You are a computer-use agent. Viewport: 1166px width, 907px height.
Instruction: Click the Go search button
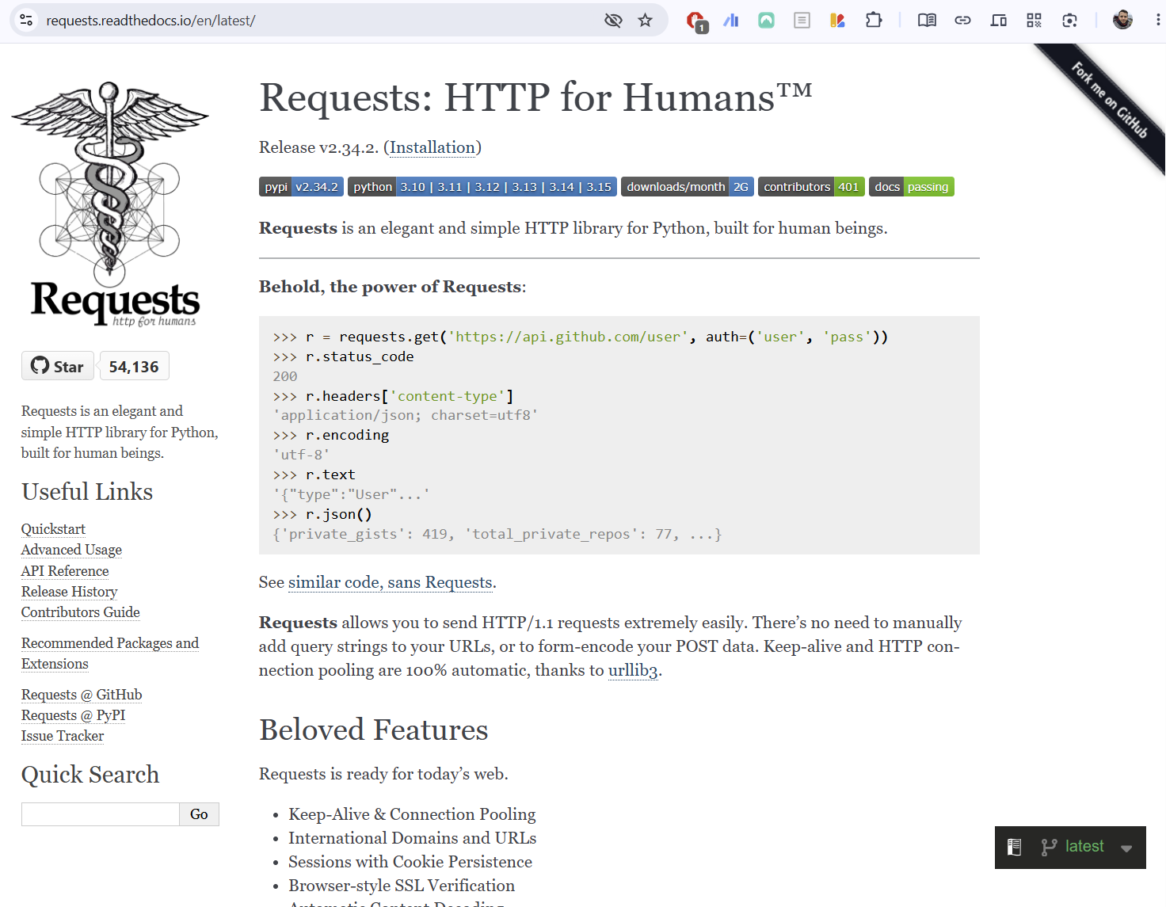[x=199, y=814]
